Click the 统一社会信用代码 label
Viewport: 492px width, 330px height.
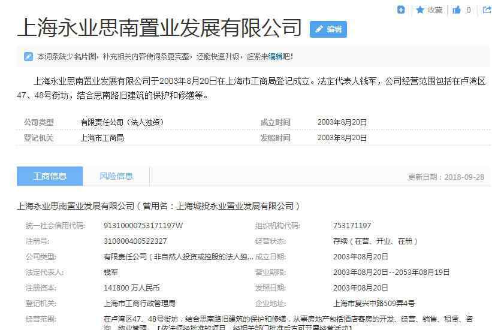pyautogui.click(x=55, y=226)
